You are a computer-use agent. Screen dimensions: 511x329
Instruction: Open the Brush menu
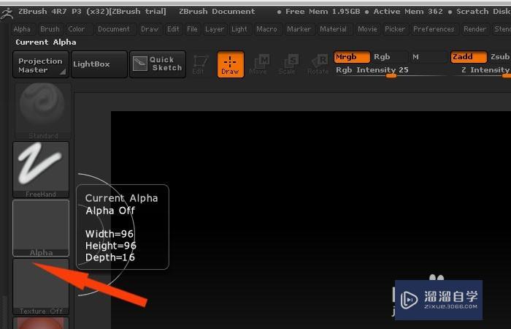[x=50, y=29]
